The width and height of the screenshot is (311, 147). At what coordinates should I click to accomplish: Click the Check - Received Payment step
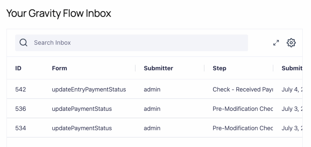coord(242,89)
